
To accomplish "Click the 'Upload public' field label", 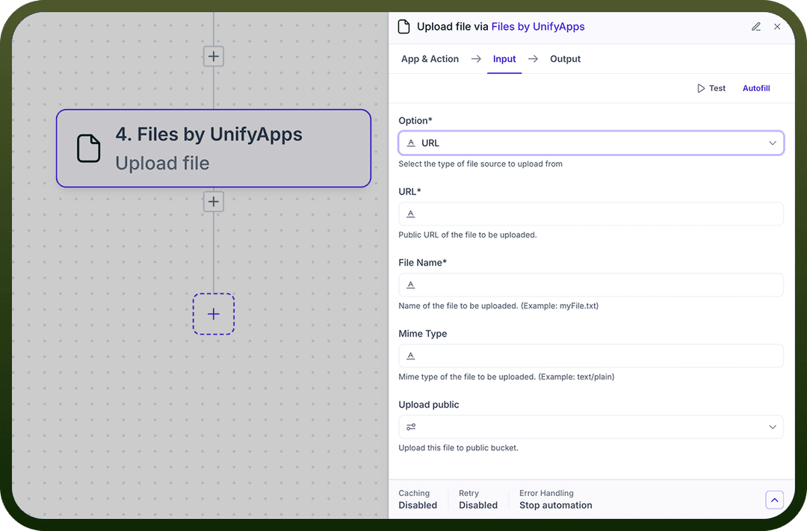I will click(x=429, y=405).
